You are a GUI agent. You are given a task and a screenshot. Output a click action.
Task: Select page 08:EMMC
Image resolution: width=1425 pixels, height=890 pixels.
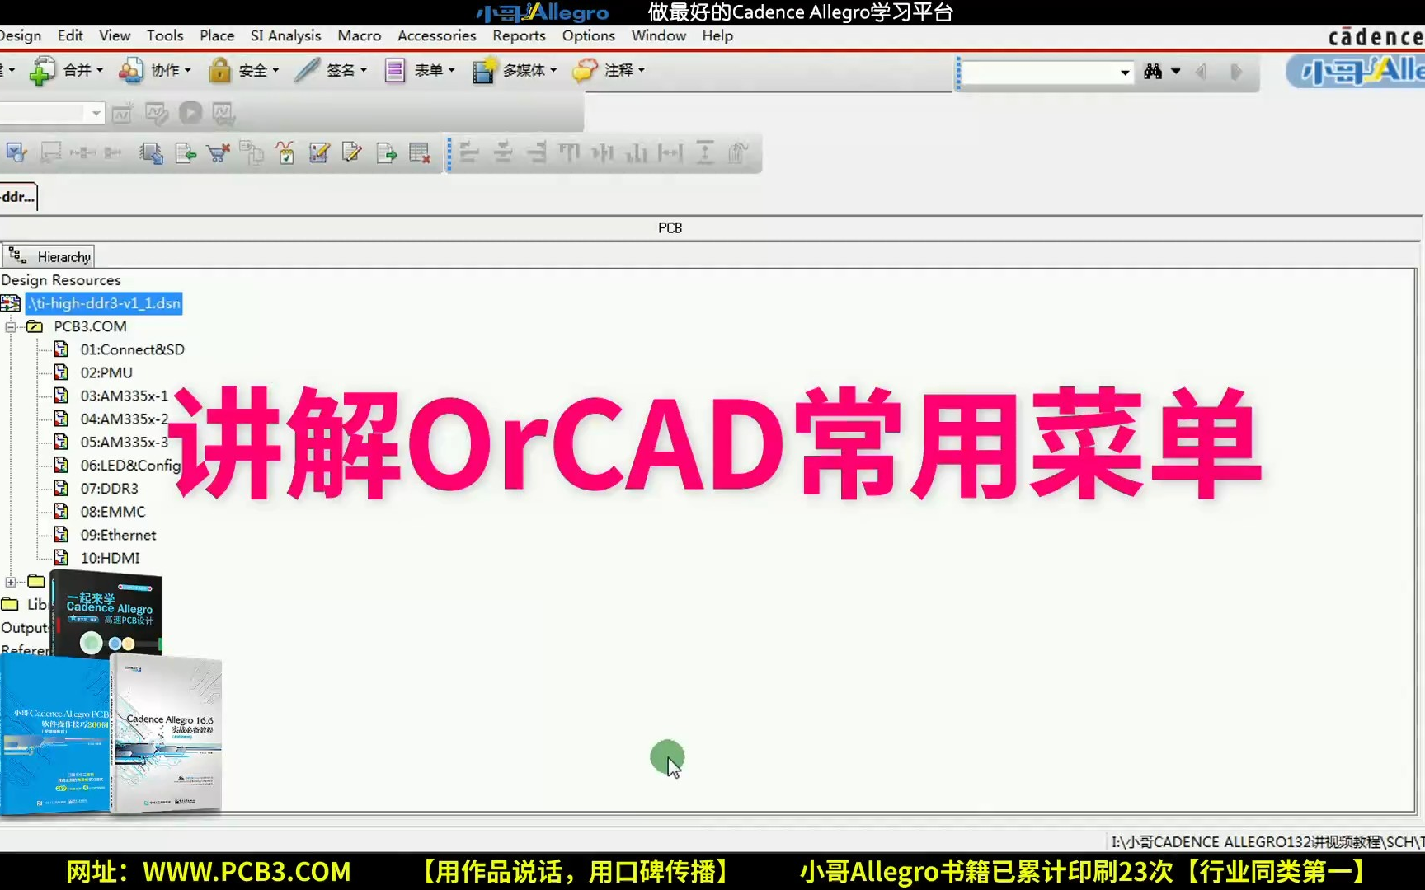tap(113, 512)
